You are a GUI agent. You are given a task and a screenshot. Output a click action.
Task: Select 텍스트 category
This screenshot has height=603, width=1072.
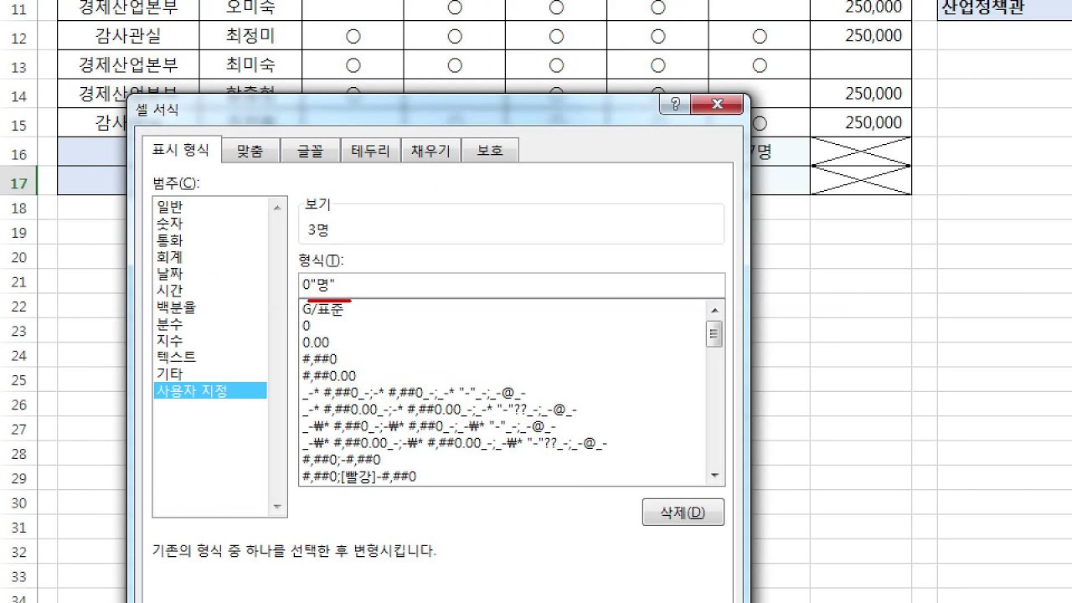210,357
